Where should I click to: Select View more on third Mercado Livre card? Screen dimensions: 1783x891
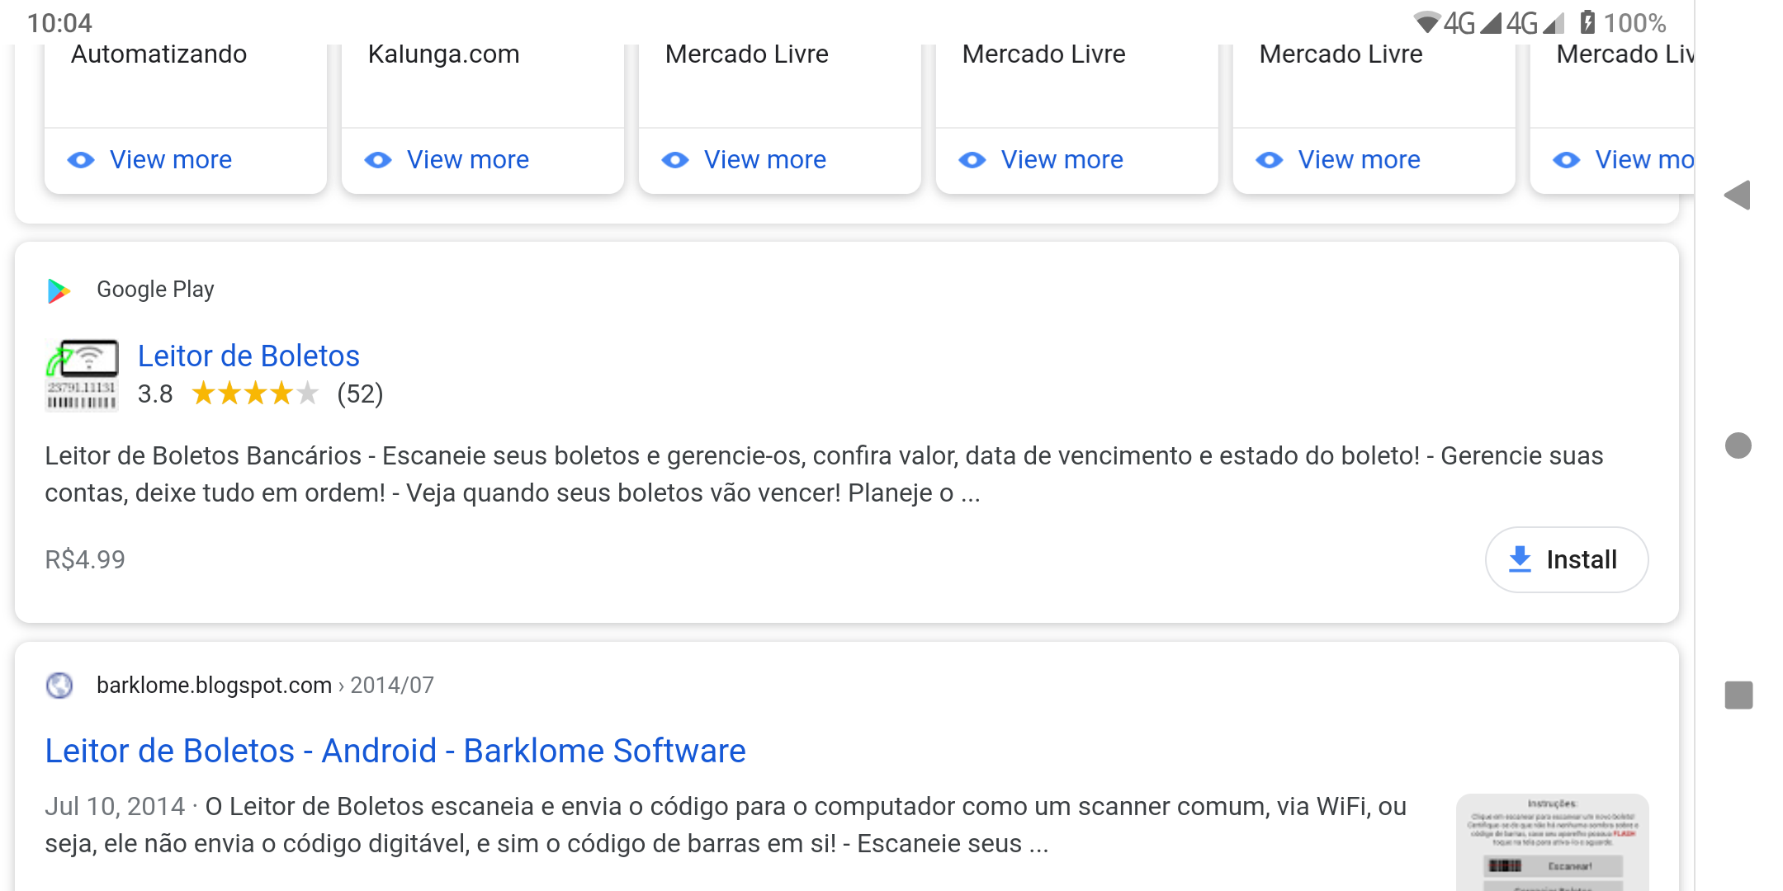pos(1359,160)
